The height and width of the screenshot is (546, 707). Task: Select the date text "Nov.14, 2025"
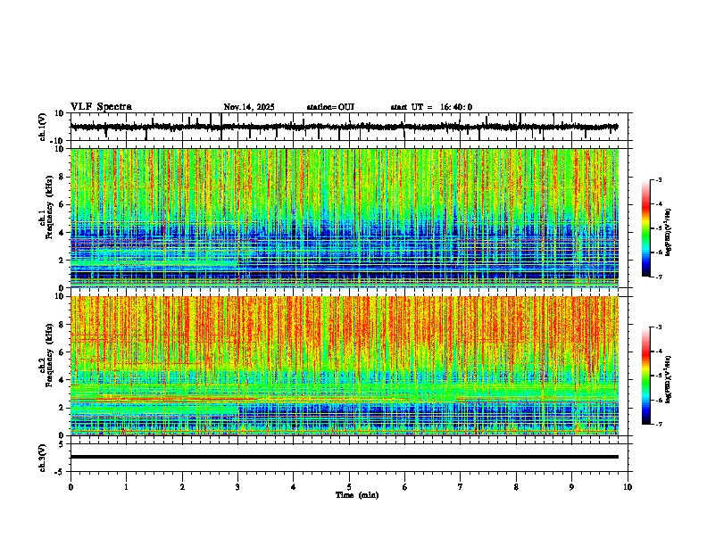click(x=249, y=107)
